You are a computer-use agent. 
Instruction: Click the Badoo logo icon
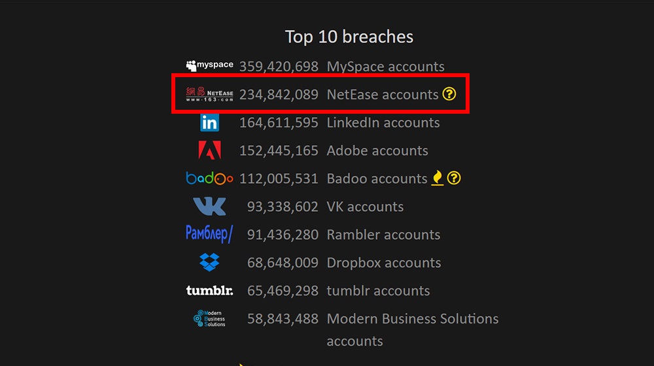click(x=209, y=178)
